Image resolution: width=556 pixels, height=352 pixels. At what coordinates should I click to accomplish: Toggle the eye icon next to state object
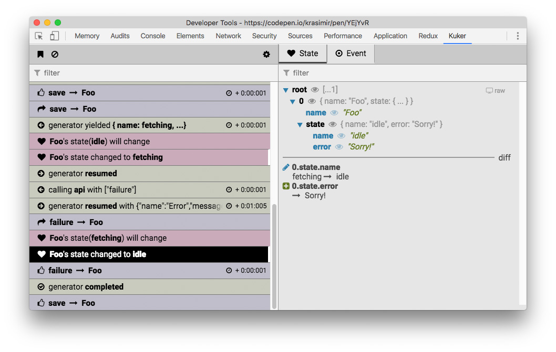click(332, 124)
